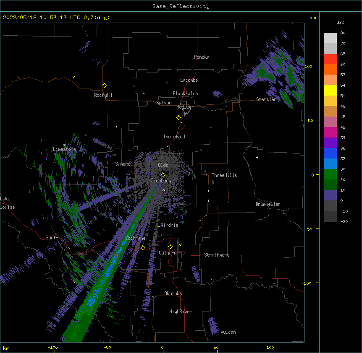Choose the violet swatch between 39 and 36

pos(330,143)
